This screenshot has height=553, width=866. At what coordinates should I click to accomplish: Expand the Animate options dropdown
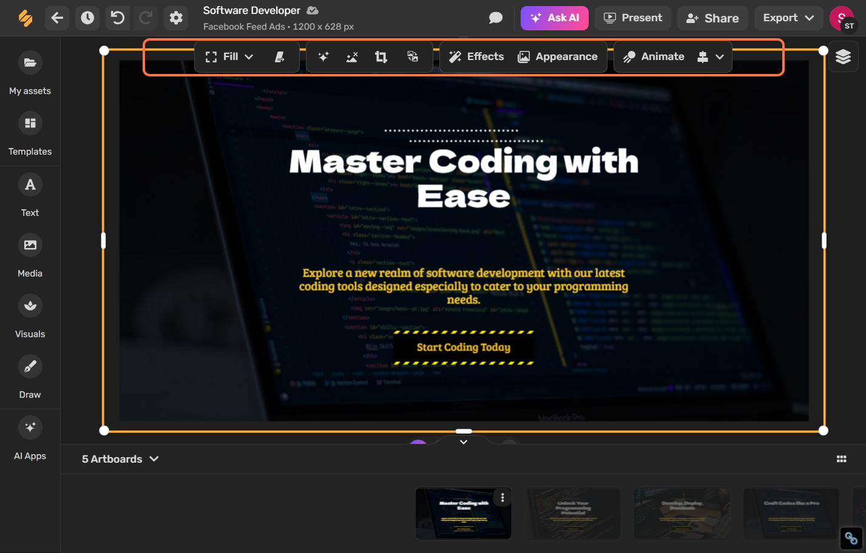coord(719,56)
